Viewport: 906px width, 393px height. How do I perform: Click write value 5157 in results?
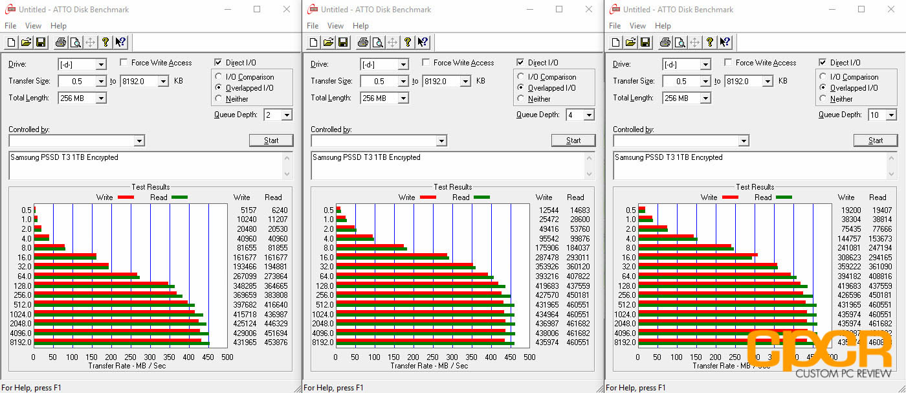coord(249,210)
